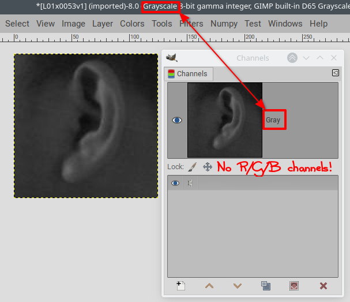Open the Windows menu
The height and width of the screenshot is (302, 350).
coord(285,24)
